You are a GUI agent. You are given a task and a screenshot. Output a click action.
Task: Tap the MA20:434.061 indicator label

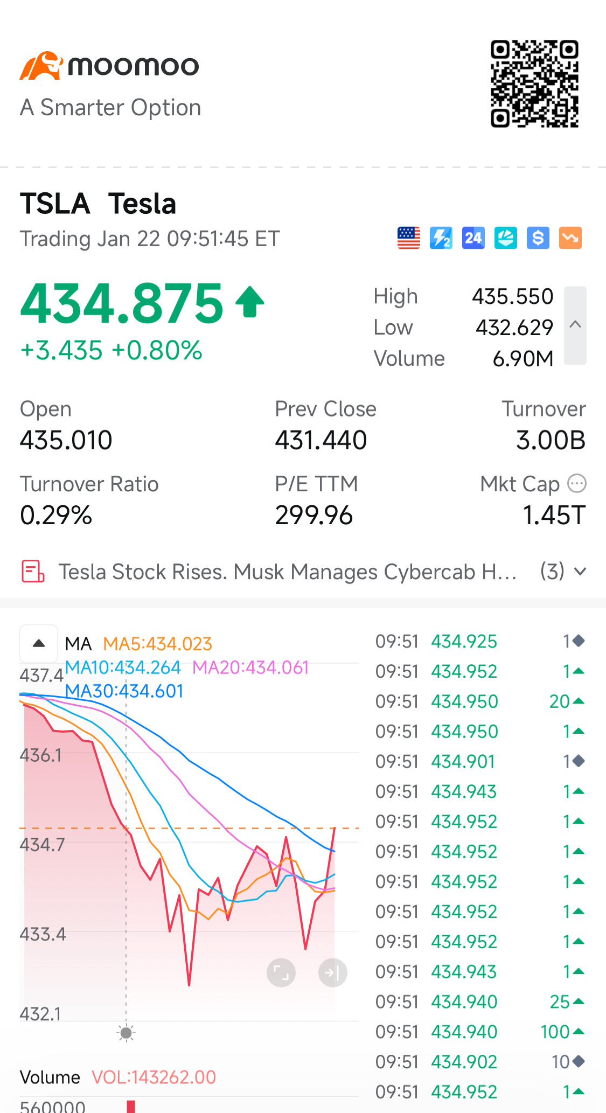coord(250,667)
